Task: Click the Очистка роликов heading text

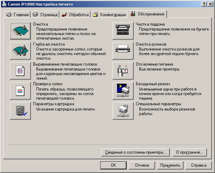Action: 151,44
